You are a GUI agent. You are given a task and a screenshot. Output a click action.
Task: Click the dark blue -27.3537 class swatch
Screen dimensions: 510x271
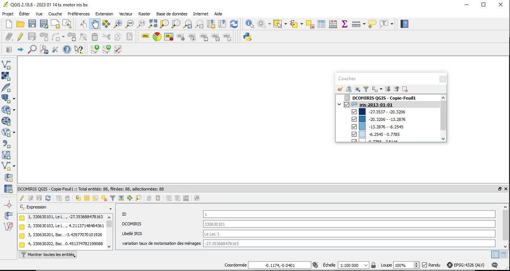pyautogui.click(x=362, y=112)
